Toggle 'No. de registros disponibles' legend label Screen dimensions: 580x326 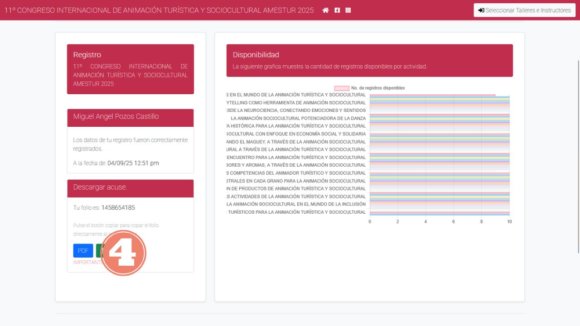coord(378,88)
